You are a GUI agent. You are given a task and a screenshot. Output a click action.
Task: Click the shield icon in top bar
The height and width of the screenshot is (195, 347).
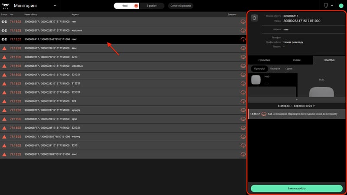[x=326, y=6]
